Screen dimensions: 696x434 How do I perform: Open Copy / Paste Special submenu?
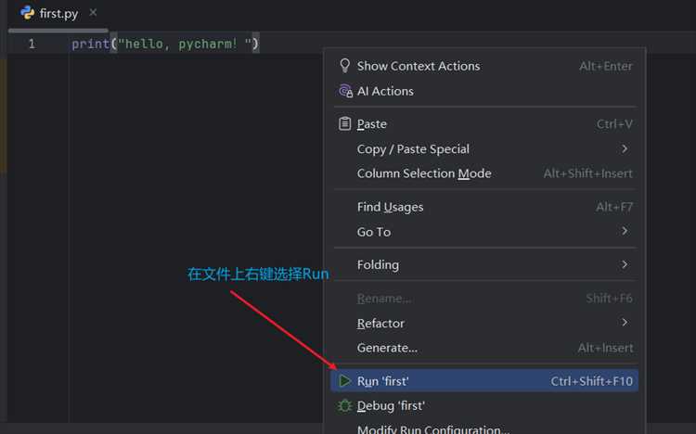(484, 149)
